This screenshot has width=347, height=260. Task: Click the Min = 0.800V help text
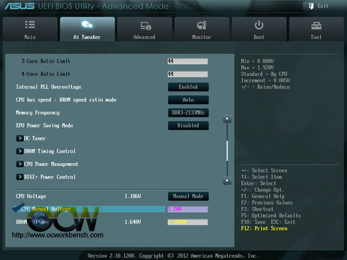point(257,61)
